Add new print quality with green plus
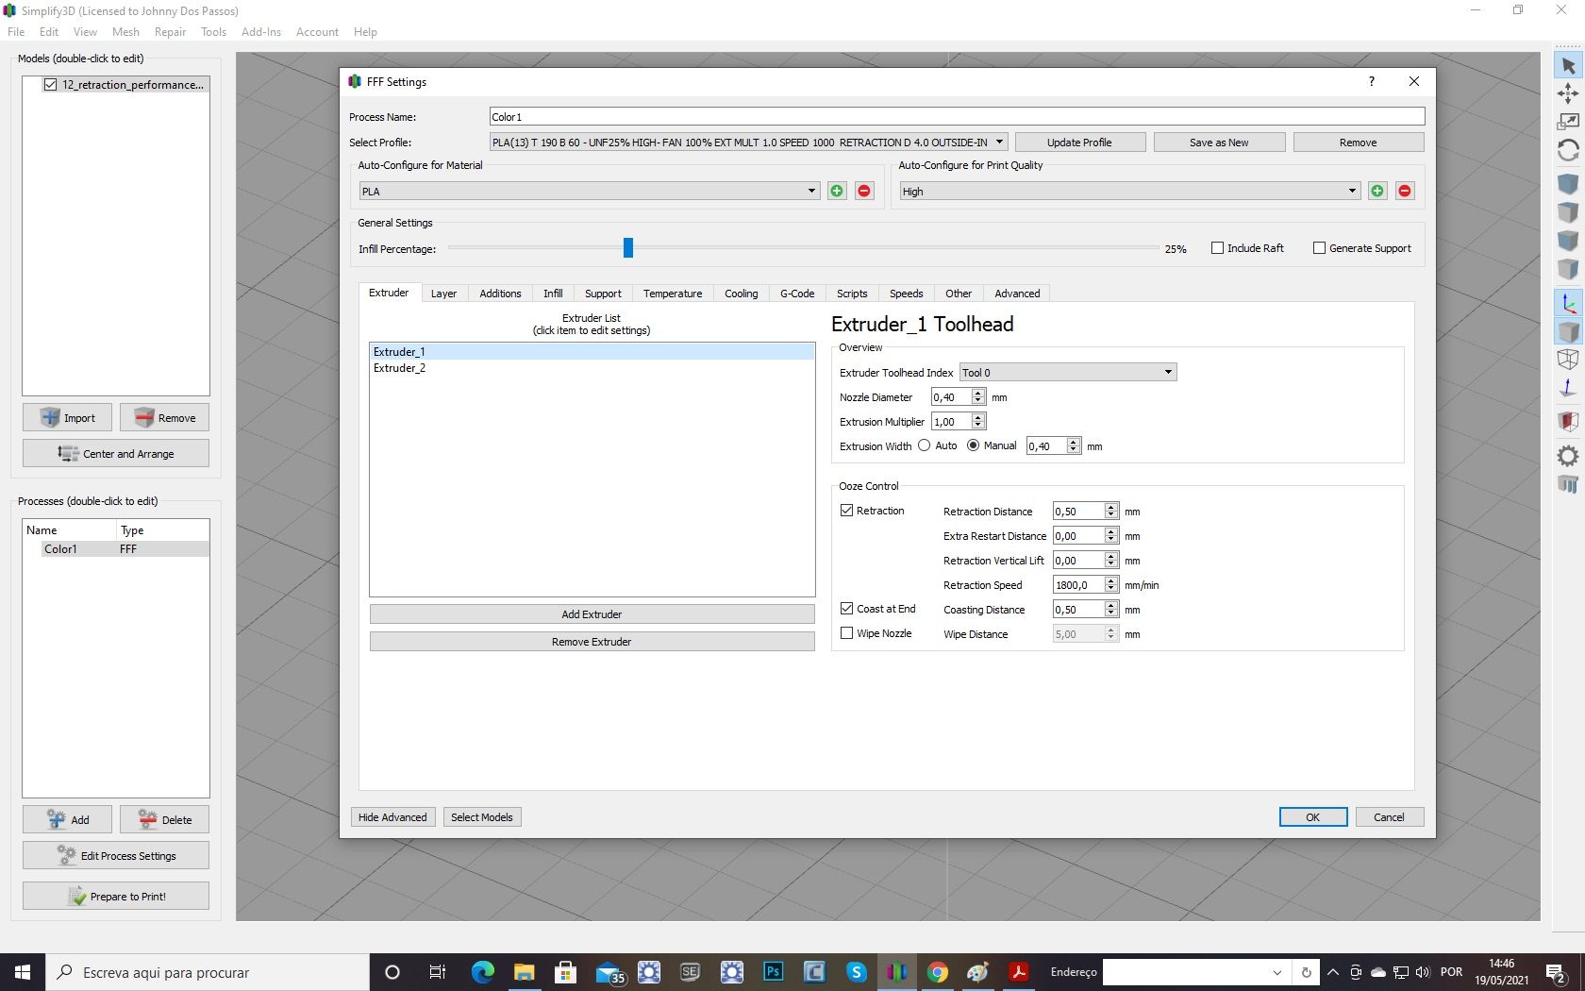The height and width of the screenshot is (991, 1585). pos(1377,191)
